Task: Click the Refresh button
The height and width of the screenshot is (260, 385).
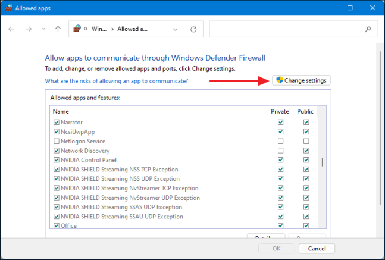Action: point(193,29)
